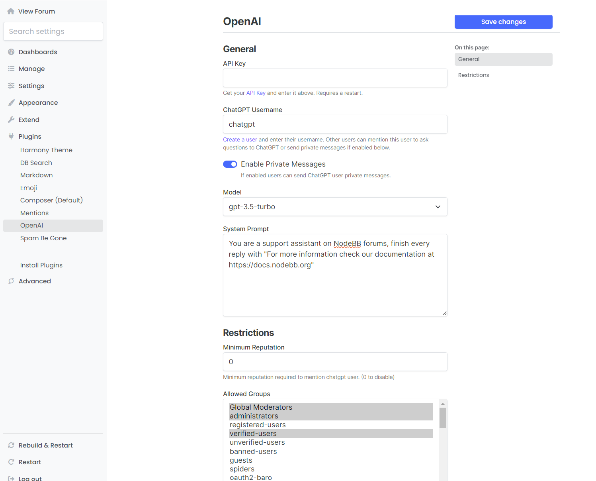Viewport: 596px width, 481px height.
Task: Select the OpenAI plugin entry
Action: tap(53, 226)
